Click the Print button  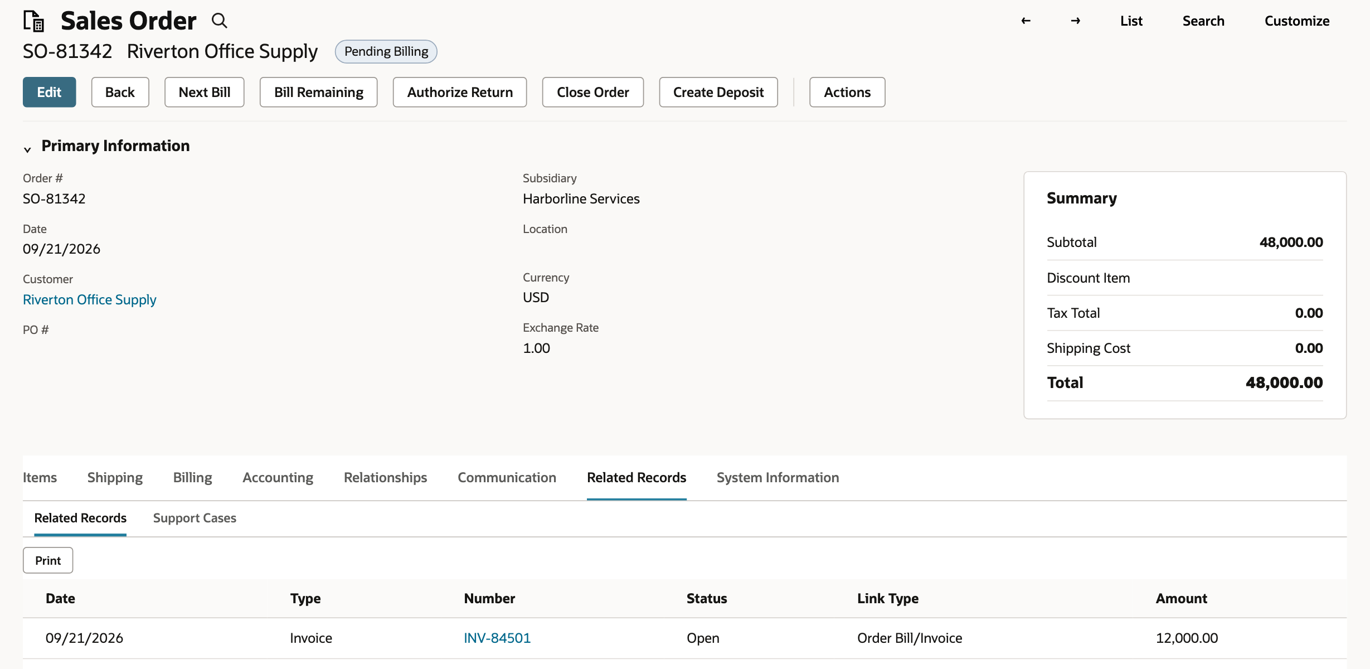click(48, 560)
